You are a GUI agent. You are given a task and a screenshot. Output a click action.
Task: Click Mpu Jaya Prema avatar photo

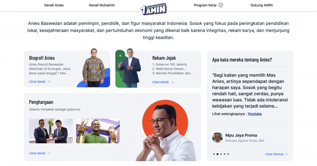coord(217,138)
